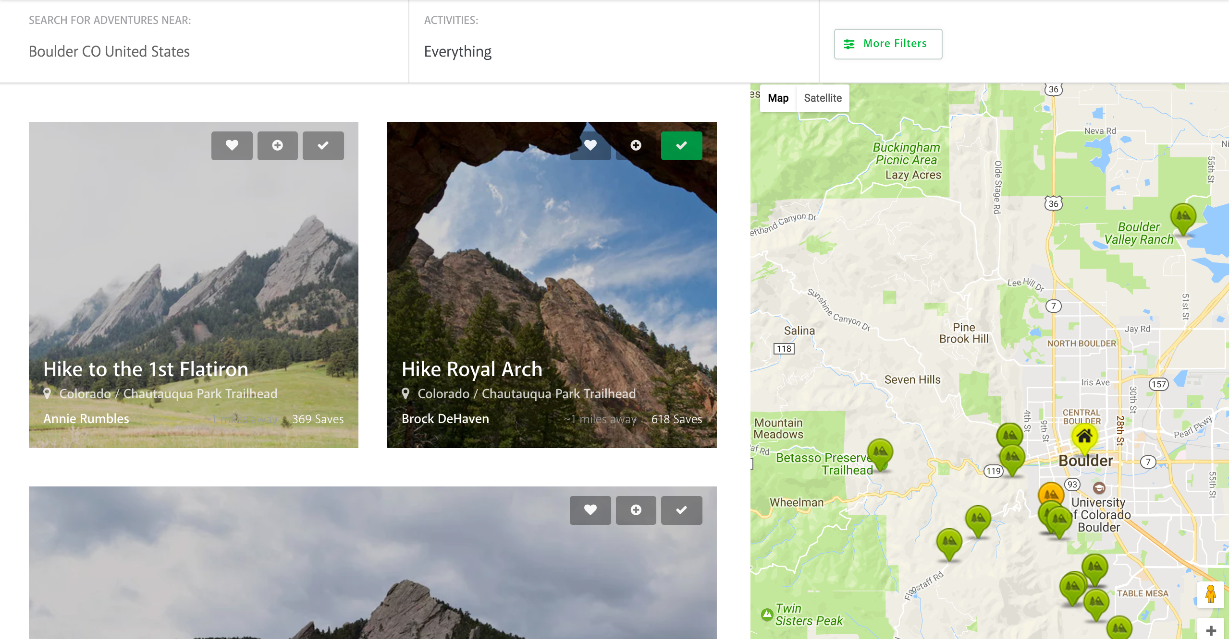Pick the Street View pegman icon

(1210, 595)
